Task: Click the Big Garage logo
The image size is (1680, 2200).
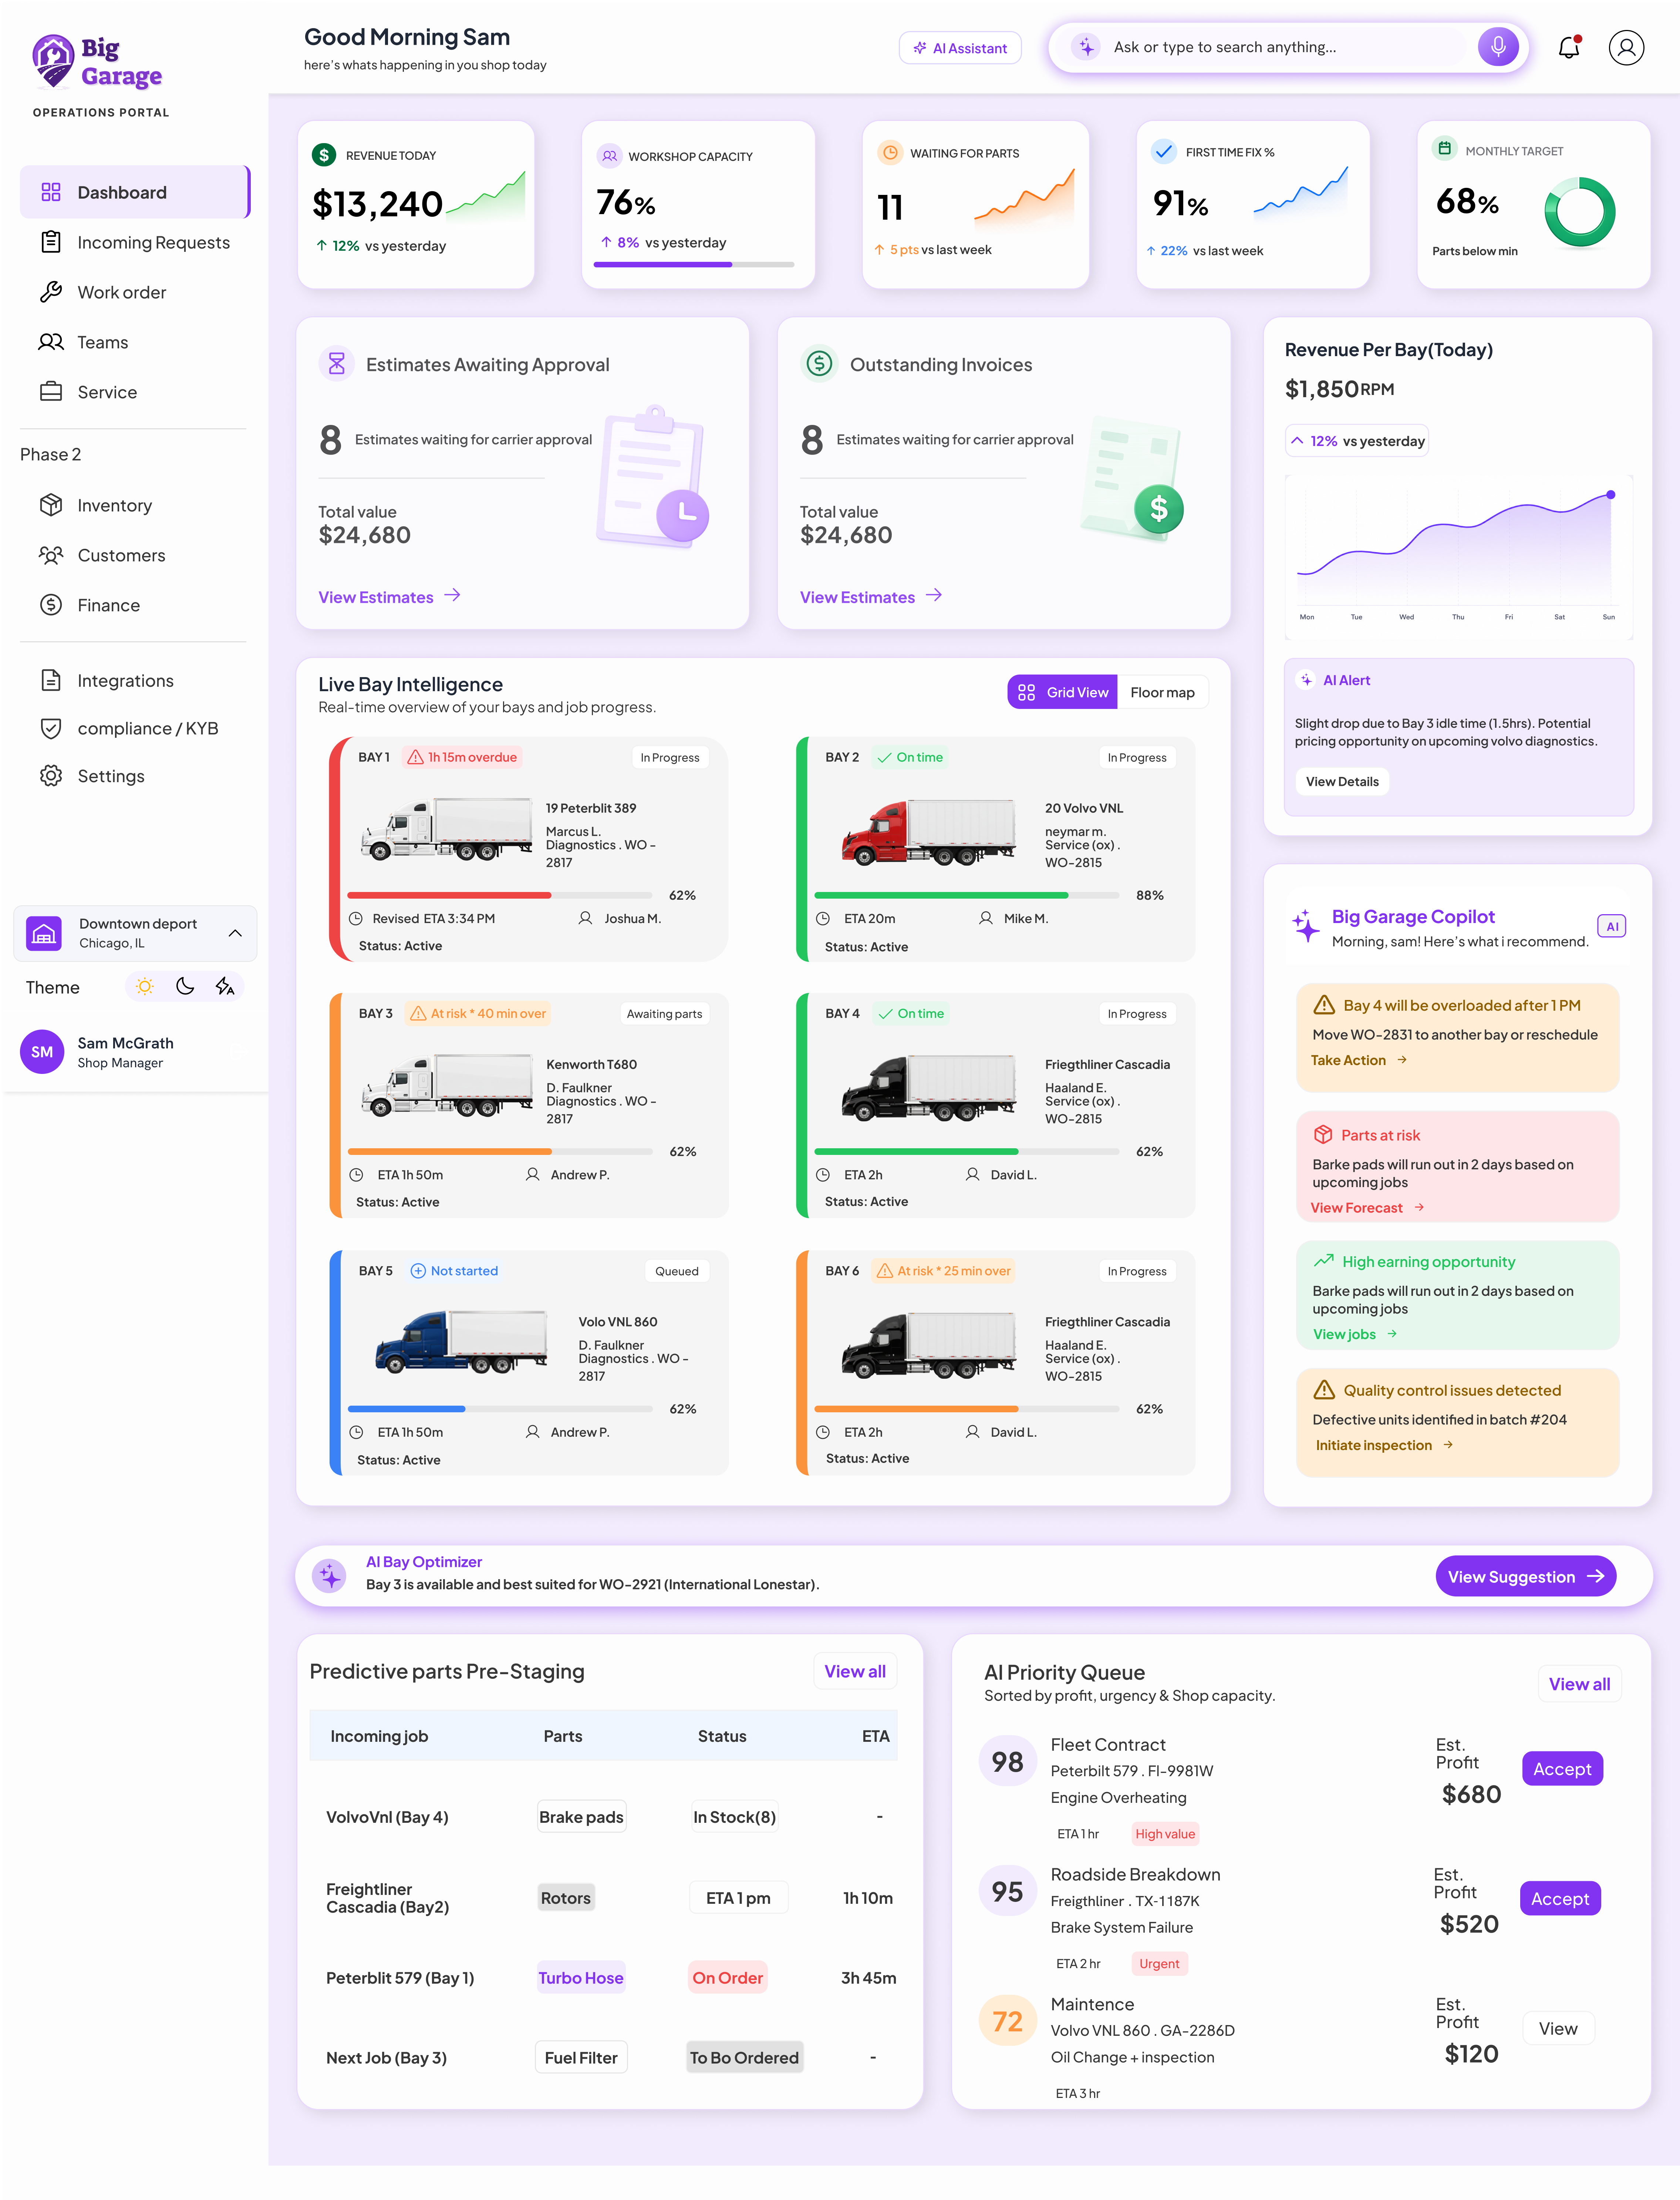Action: pos(97,62)
